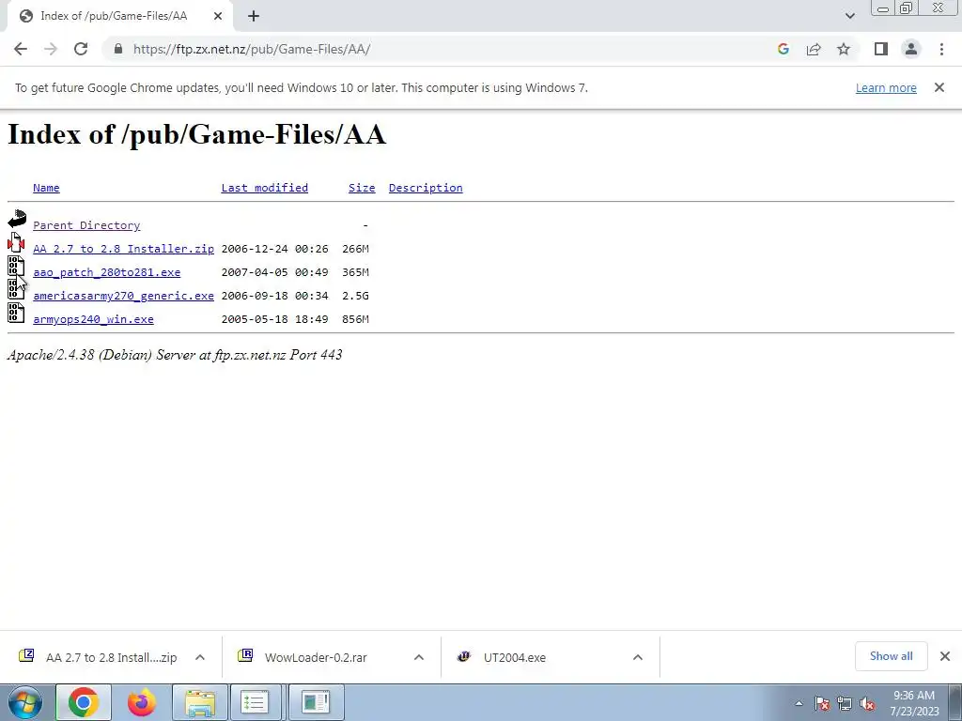Screen dimensions: 962x721
Task: Share this page using the share icon
Action: tap(814, 49)
